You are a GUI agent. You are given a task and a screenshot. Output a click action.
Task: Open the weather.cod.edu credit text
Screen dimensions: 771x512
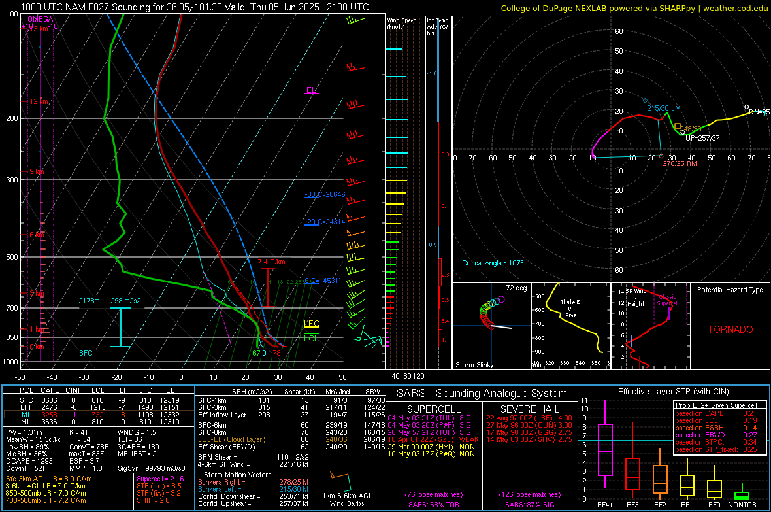click(x=735, y=8)
